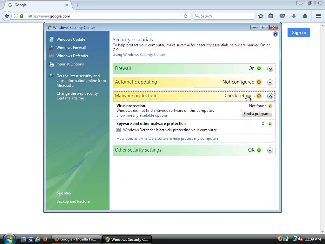Go to Firefox home page icon
The image size is (325, 244).
[x=305, y=16]
